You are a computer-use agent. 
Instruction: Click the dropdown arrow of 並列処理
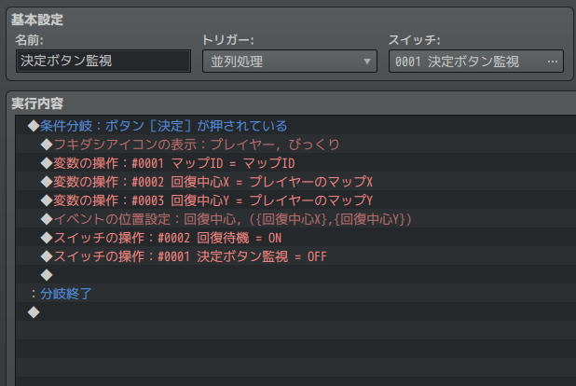click(x=367, y=62)
